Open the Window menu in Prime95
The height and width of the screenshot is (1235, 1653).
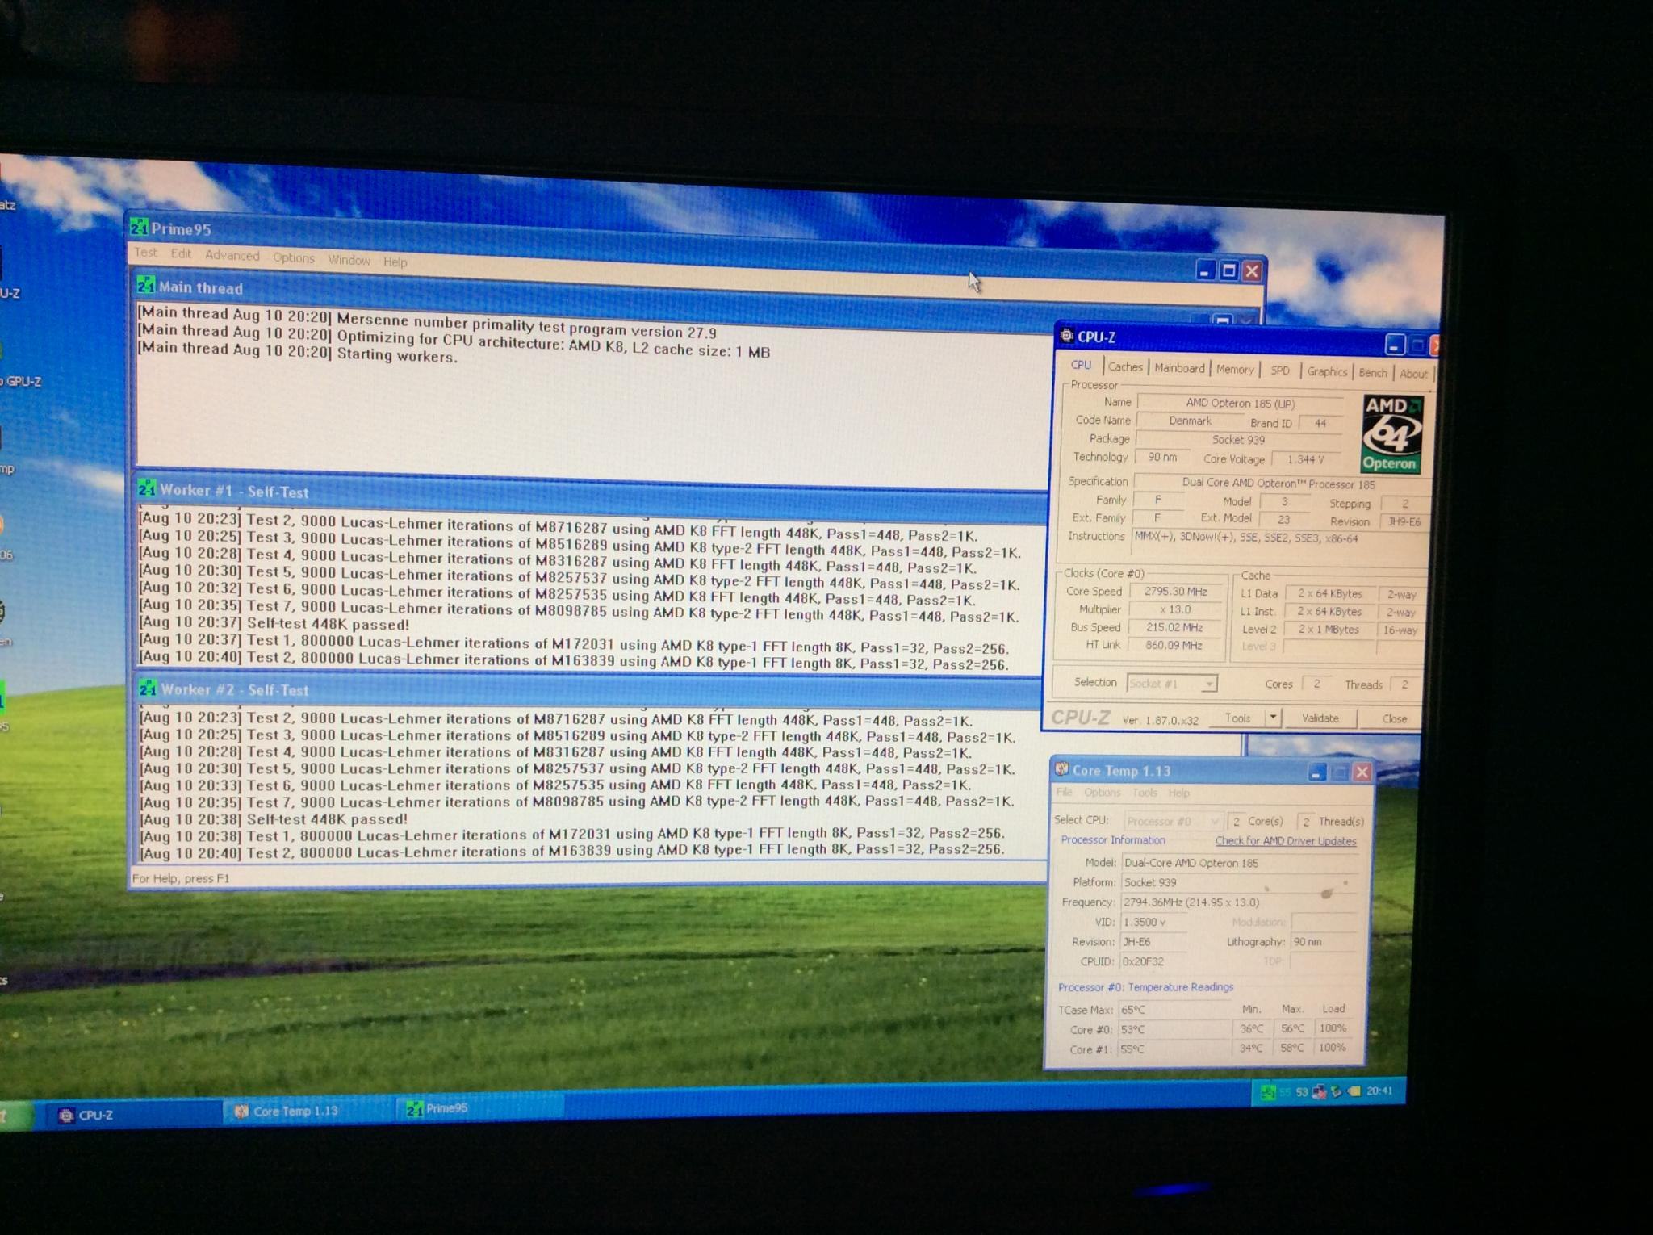point(349,260)
